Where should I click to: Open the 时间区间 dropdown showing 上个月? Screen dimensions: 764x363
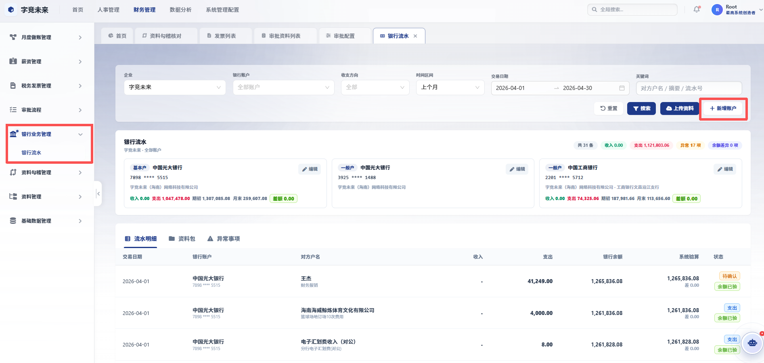(x=450, y=87)
